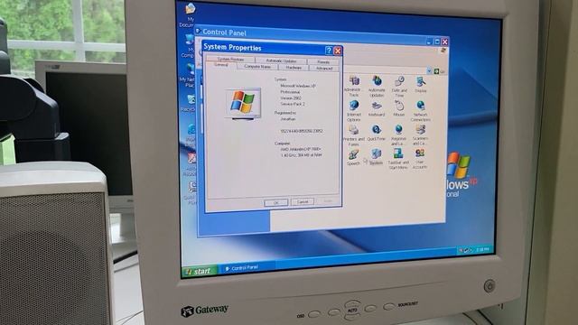Click the system tray icons on the taskbar

coord(466,250)
